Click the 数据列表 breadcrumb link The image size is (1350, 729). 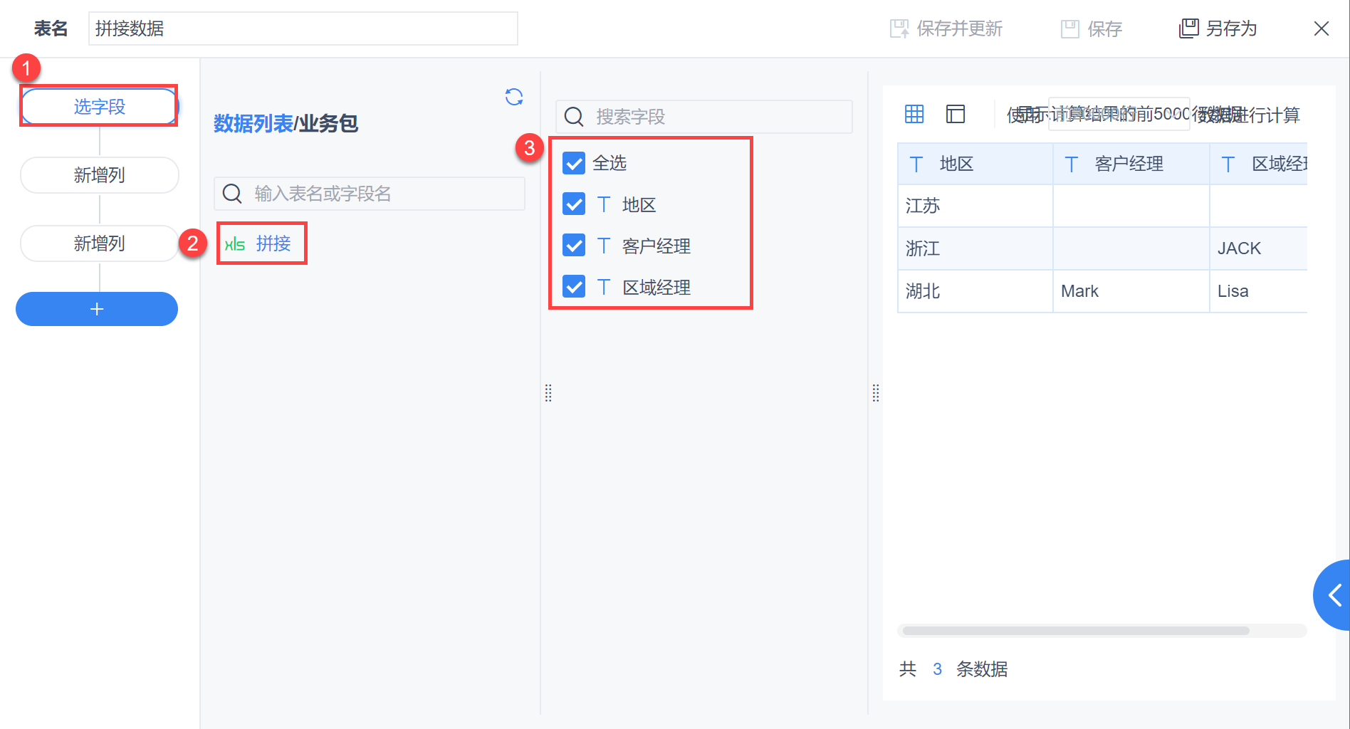coord(253,124)
